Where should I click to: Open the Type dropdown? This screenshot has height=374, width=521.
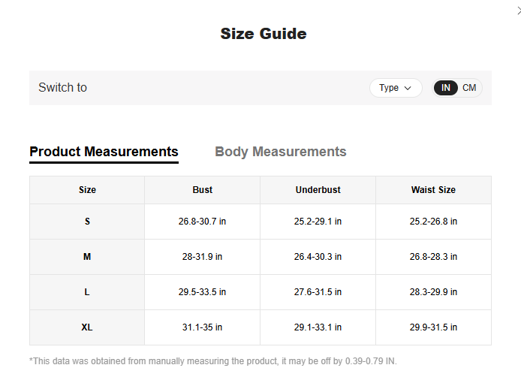tap(396, 88)
